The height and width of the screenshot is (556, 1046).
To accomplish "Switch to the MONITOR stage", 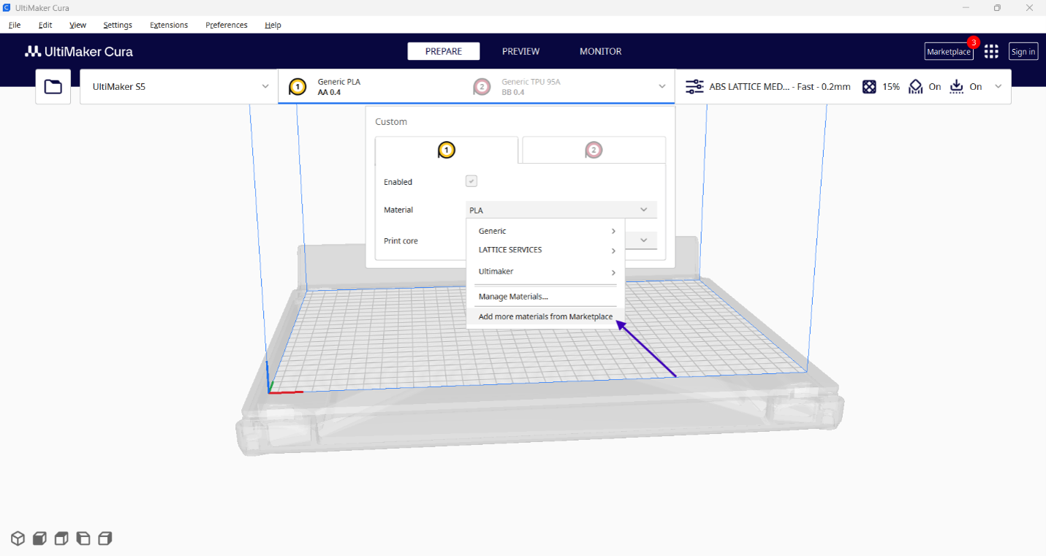I will point(600,51).
